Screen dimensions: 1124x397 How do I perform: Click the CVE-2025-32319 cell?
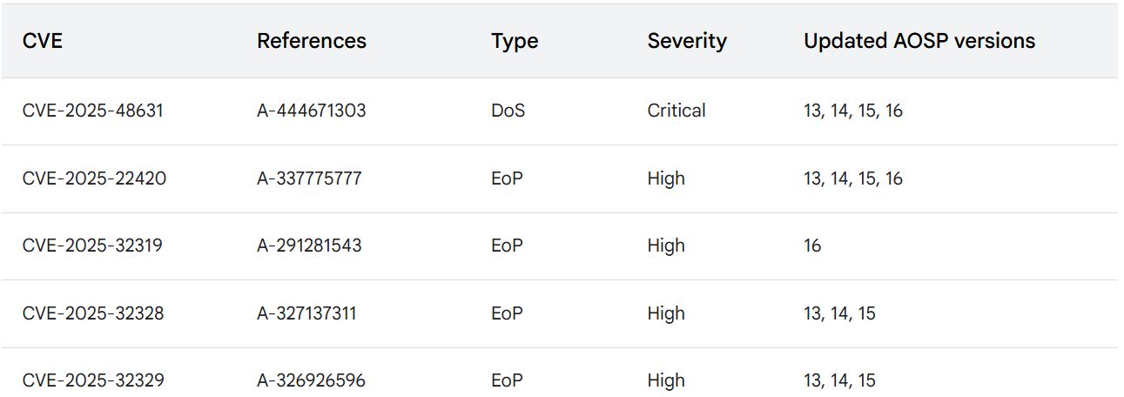(92, 246)
